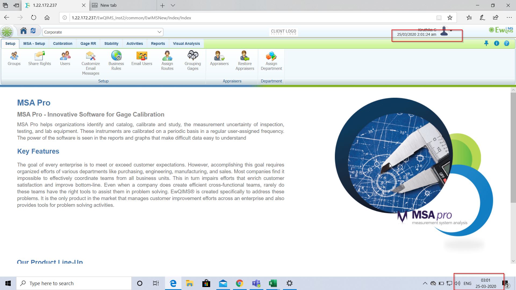516x290 pixels.
Task: Click the user profile avatar icon
Action: point(444,31)
